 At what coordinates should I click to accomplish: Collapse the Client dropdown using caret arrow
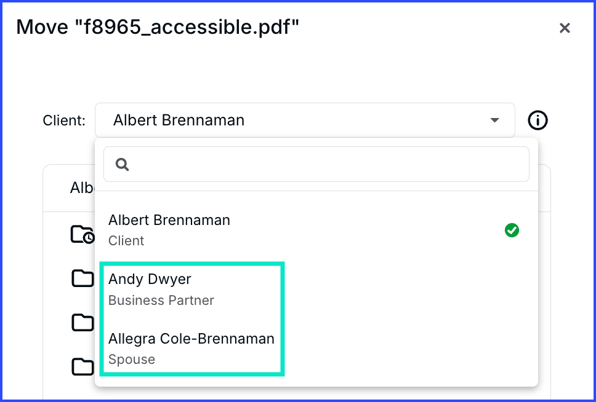click(x=494, y=120)
